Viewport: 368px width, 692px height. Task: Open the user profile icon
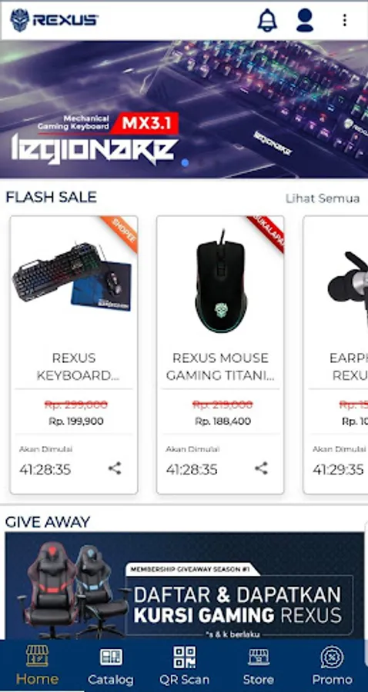305,20
